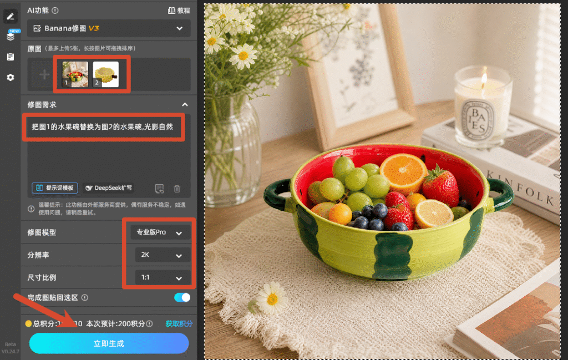Open the clipboard notes sidebar icon
568x360 pixels.
point(11,57)
